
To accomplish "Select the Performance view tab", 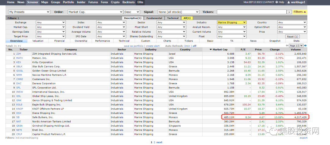I will (102, 41).
